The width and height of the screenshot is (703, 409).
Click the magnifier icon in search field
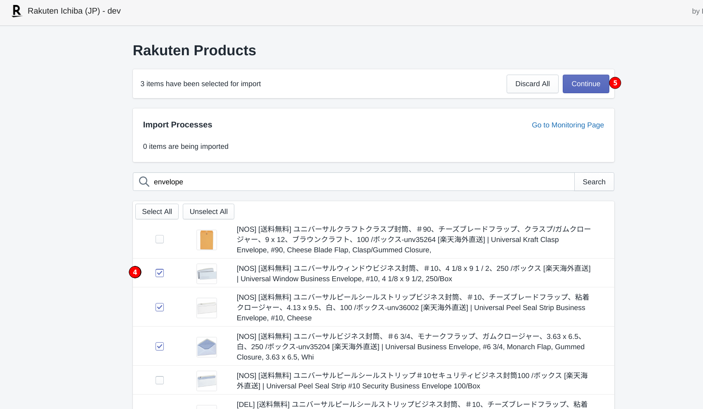[x=144, y=182]
